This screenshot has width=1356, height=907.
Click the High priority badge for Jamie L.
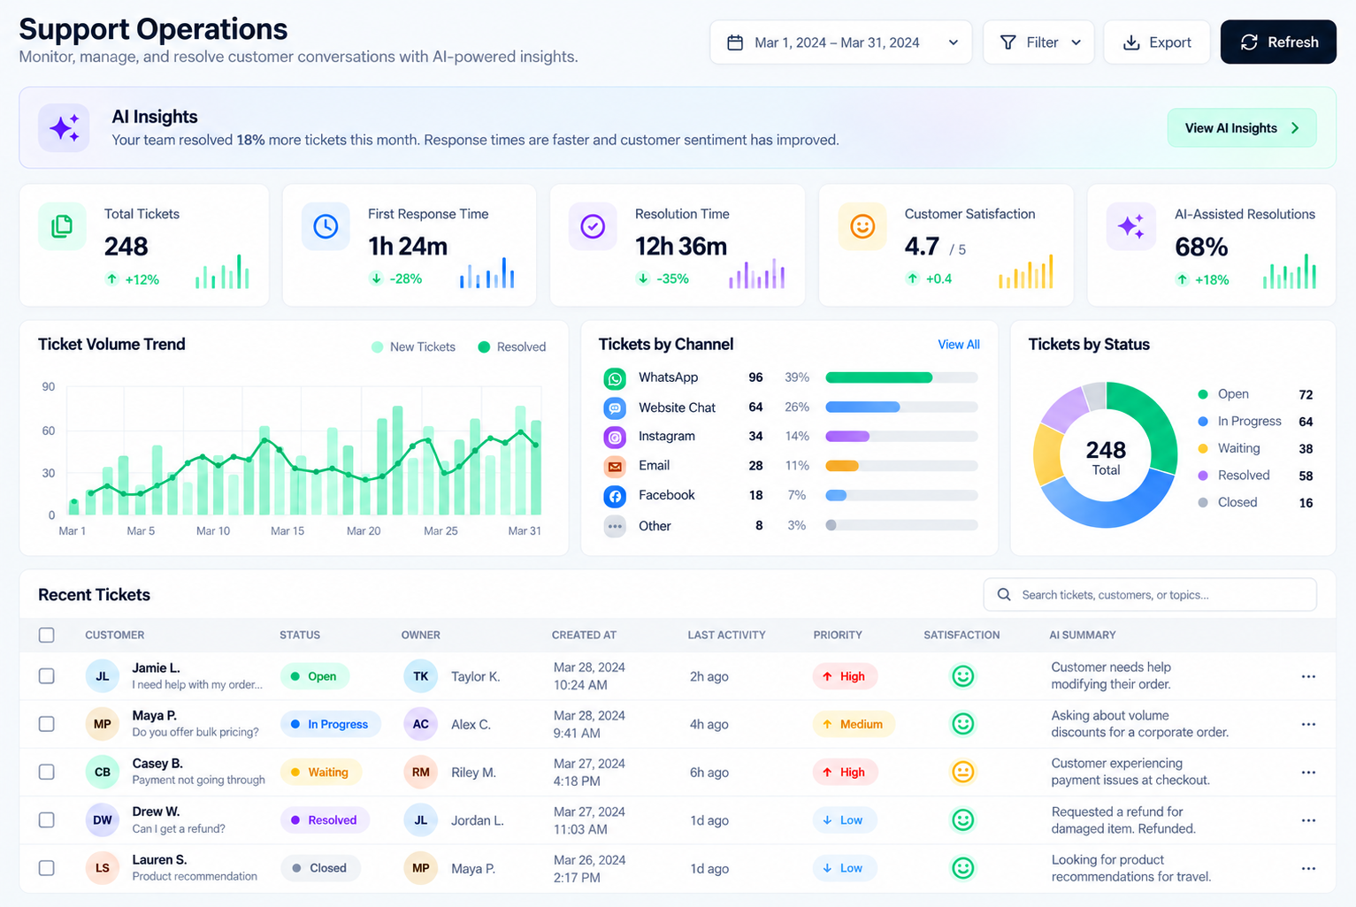[x=845, y=676]
